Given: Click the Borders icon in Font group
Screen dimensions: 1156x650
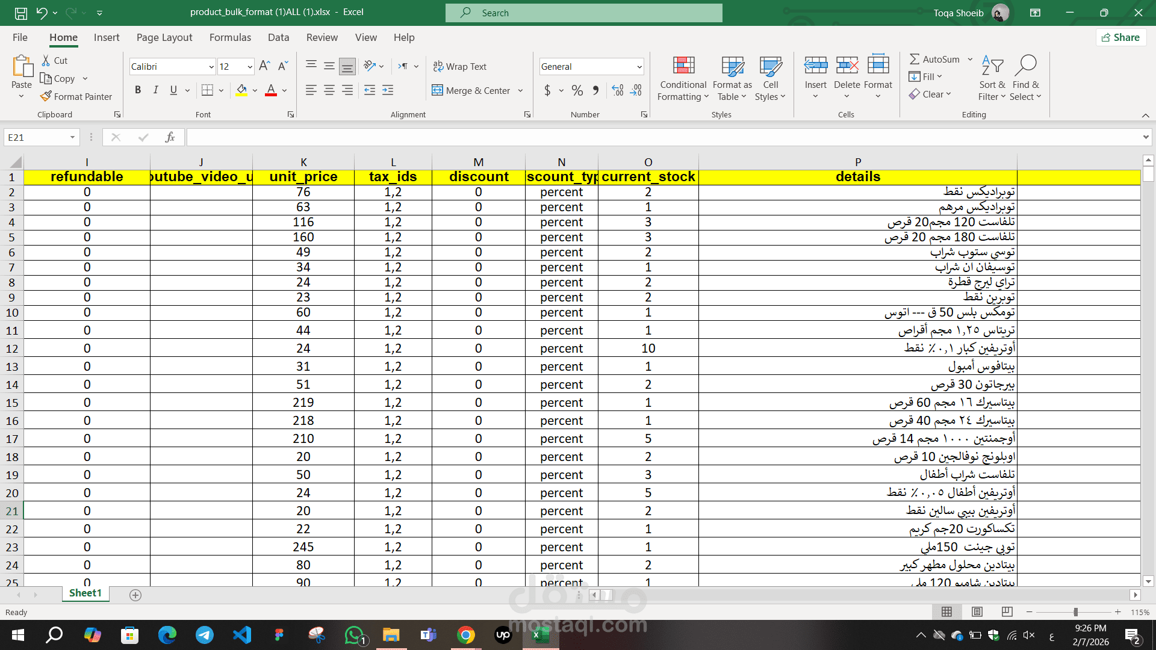Looking at the screenshot, I should pos(207,90).
